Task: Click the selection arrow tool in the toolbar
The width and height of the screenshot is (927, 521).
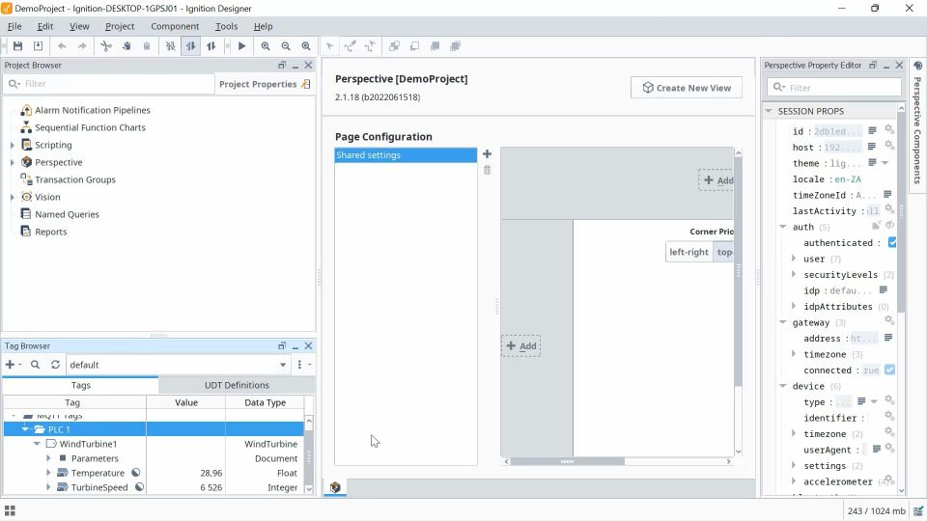Action: pyautogui.click(x=330, y=46)
